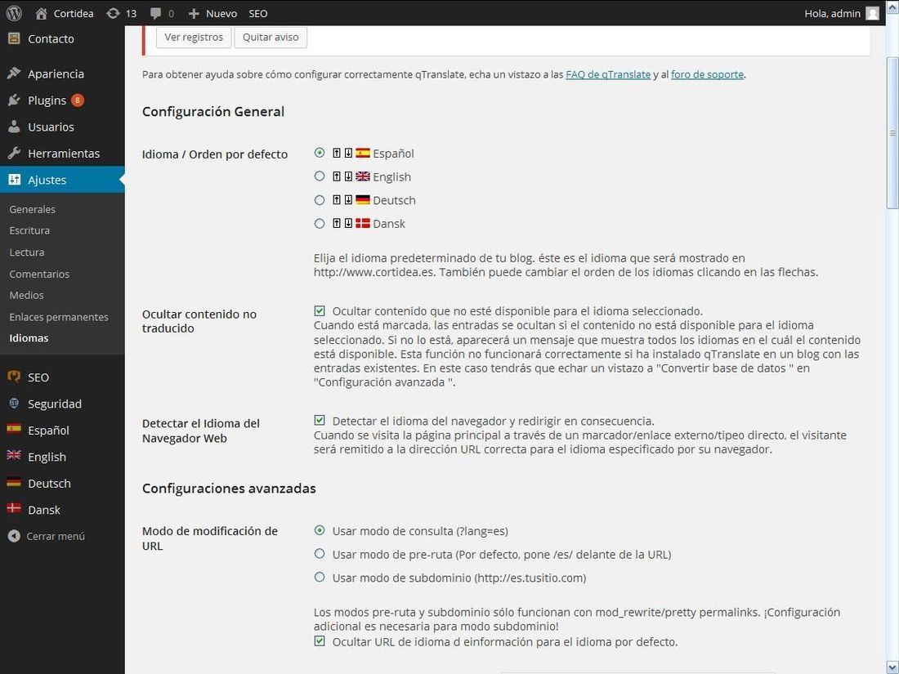Click the admin avatar in top bar

pos(872,13)
